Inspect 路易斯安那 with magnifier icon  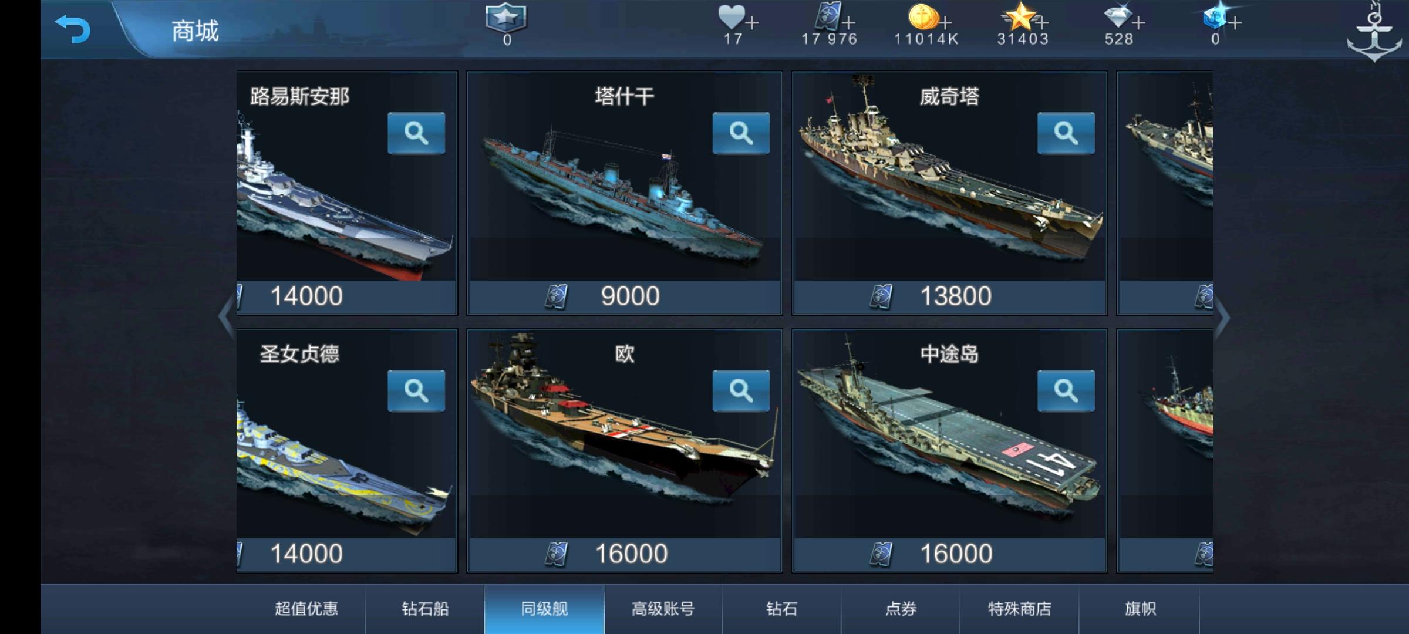pos(416,133)
